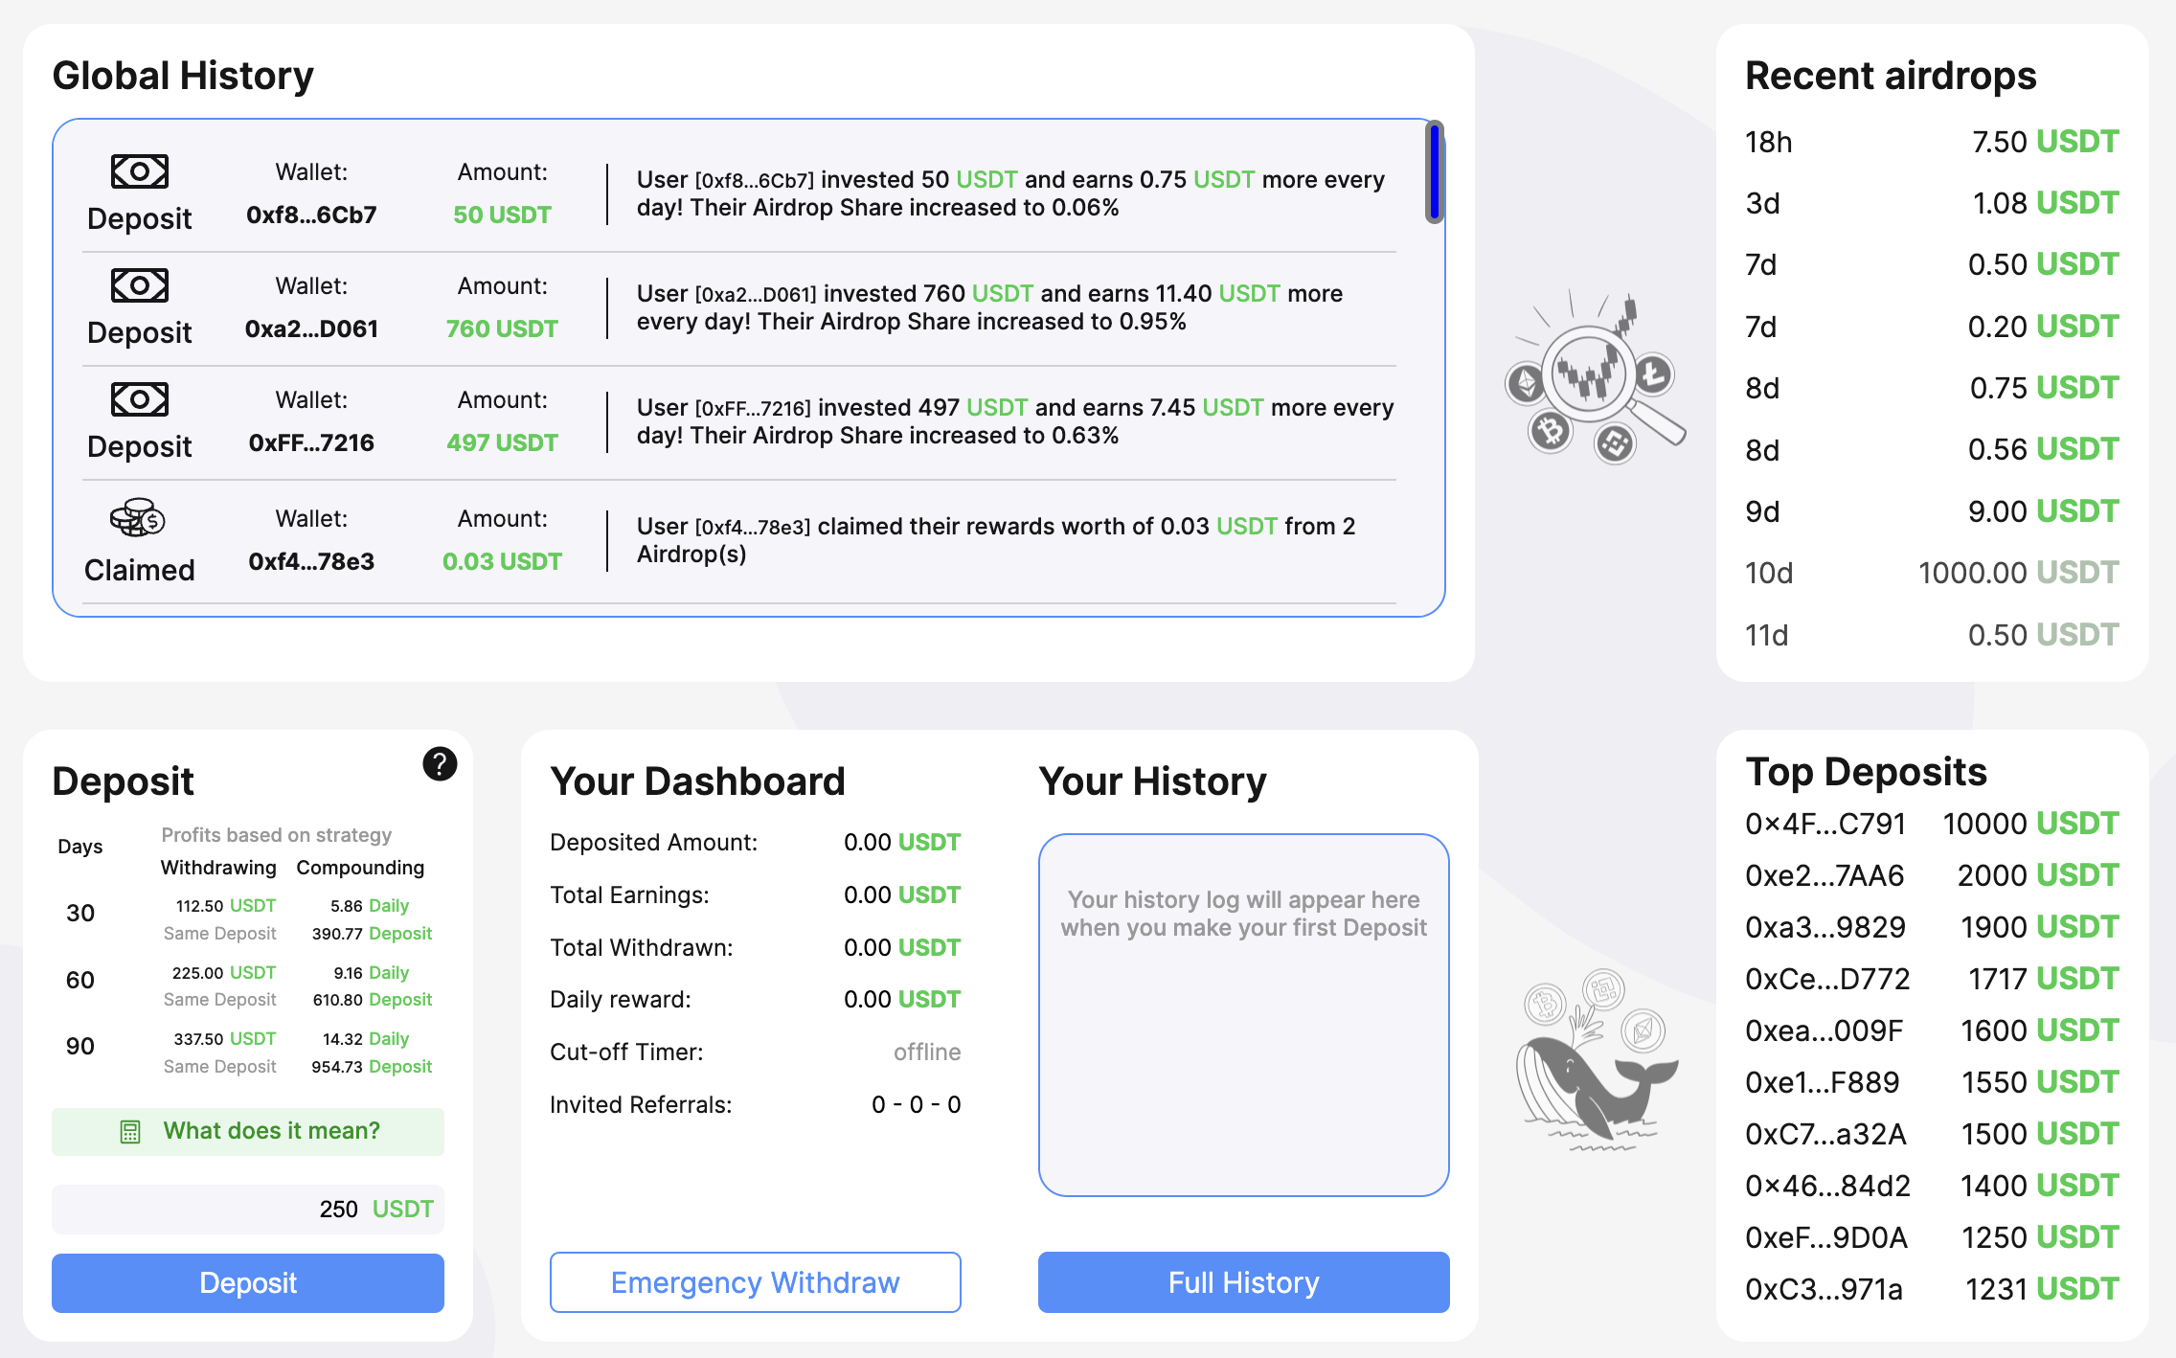Click the 18h airdrop of 7.50 USDT

click(1932, 142)
